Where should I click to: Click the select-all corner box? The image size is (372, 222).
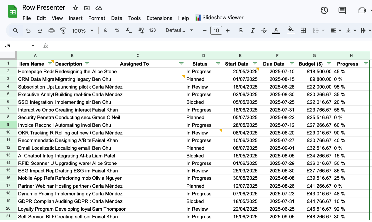tap(8, 56)
